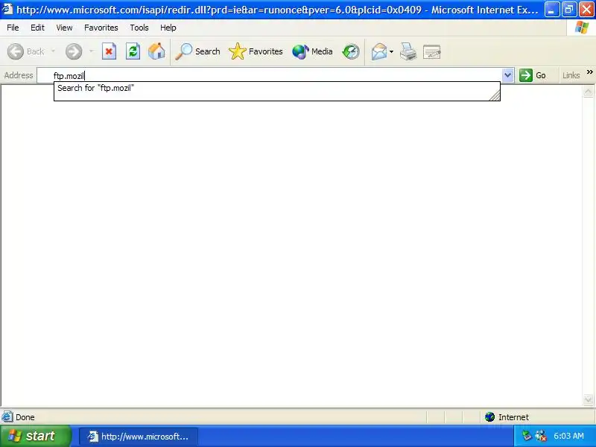Open the Back history dropdown arrow
Viewport: 596px width, 447px height.
point(53,51)
